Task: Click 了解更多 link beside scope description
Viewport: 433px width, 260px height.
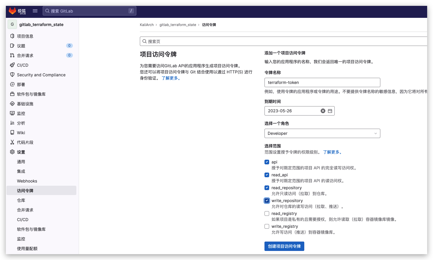Action: 332,152
